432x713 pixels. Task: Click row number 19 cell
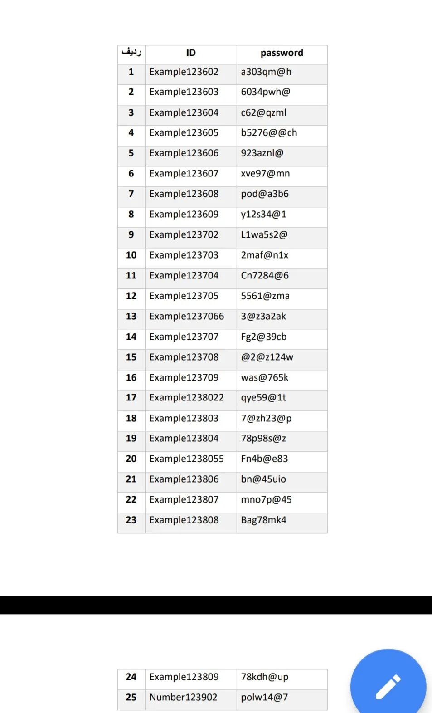point(131,439)
